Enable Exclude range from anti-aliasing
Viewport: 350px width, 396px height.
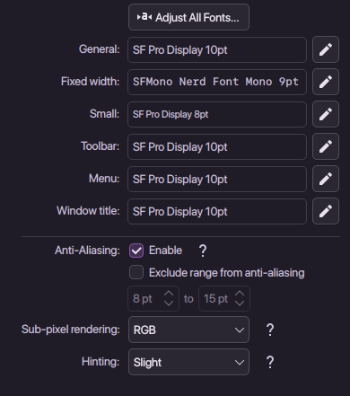pos(136,272)
